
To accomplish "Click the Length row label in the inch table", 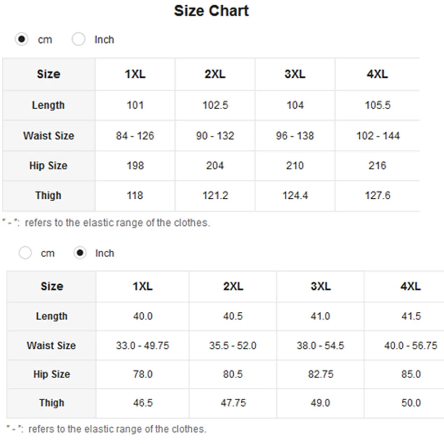I will 51,316.
